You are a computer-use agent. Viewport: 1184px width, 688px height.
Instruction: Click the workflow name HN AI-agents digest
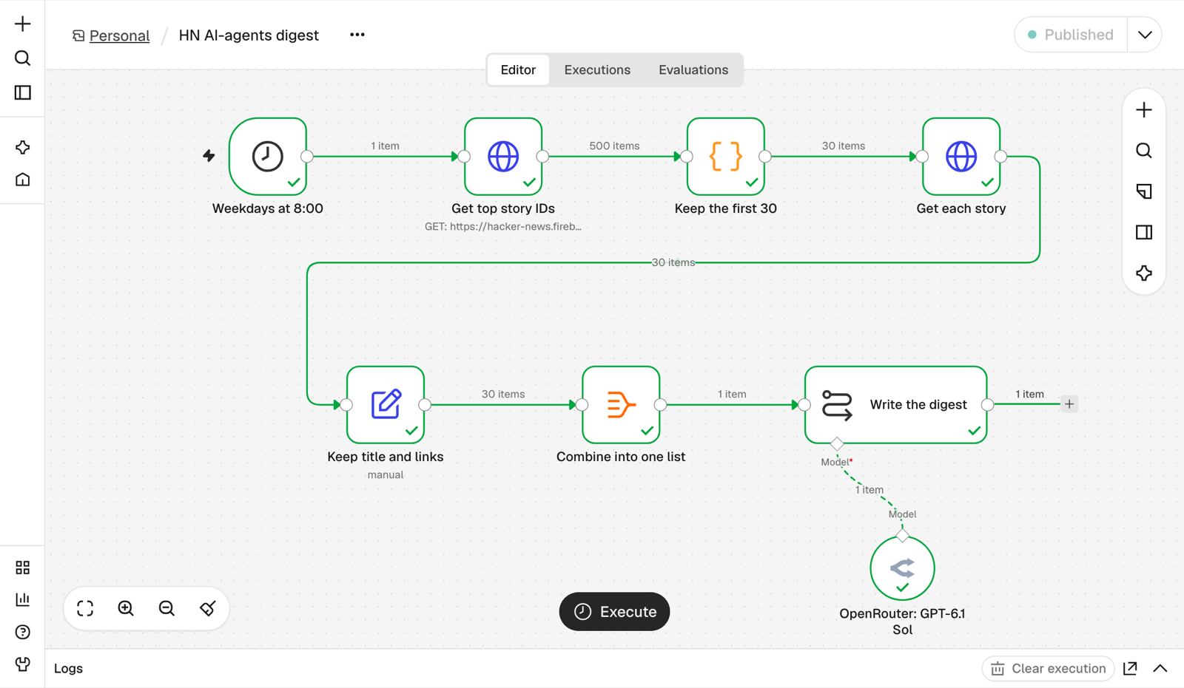tap(249, 35)
